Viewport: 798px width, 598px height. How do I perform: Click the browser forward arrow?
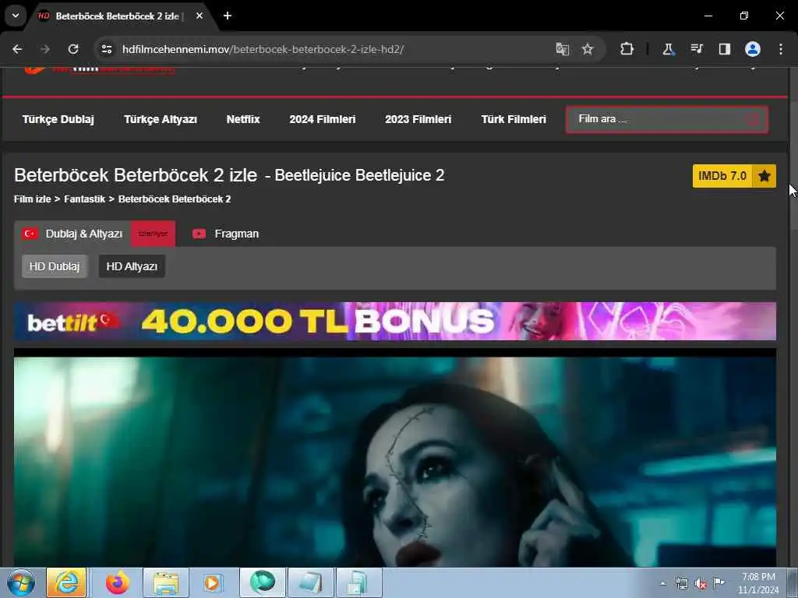pos(44,49)
